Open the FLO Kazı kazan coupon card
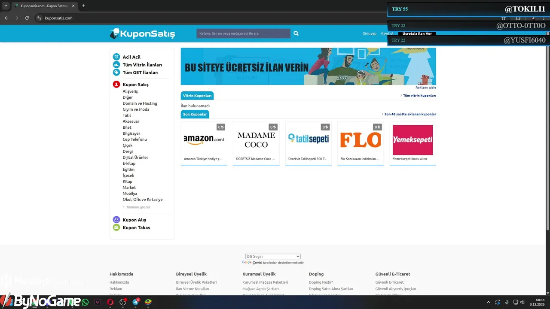The image size is (550, 309). 361,143
